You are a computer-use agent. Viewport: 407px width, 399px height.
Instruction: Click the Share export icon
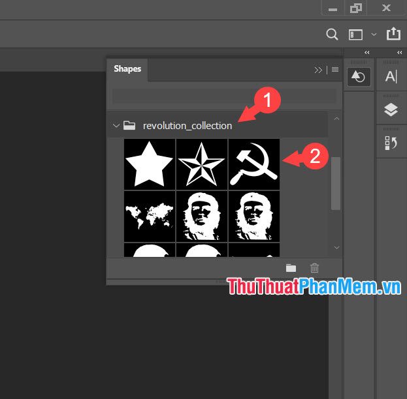pos(393,34)
